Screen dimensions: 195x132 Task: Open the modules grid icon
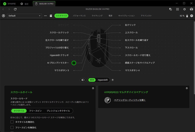[x=177, y=9]
